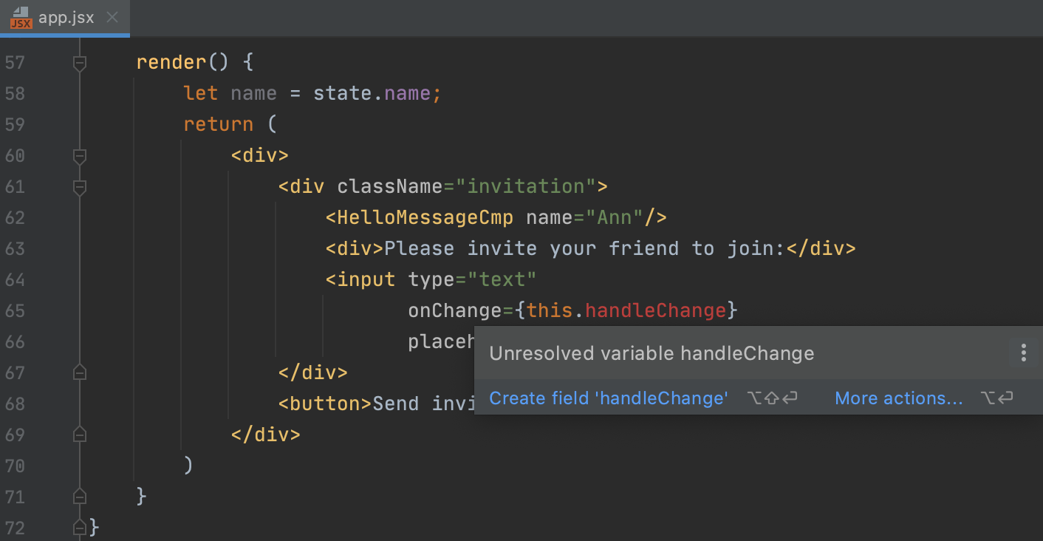The width and height of the screenshot is (1043, 541).
Task: Fold the invitation div using the gutter marker
Action: pos(79,187)
